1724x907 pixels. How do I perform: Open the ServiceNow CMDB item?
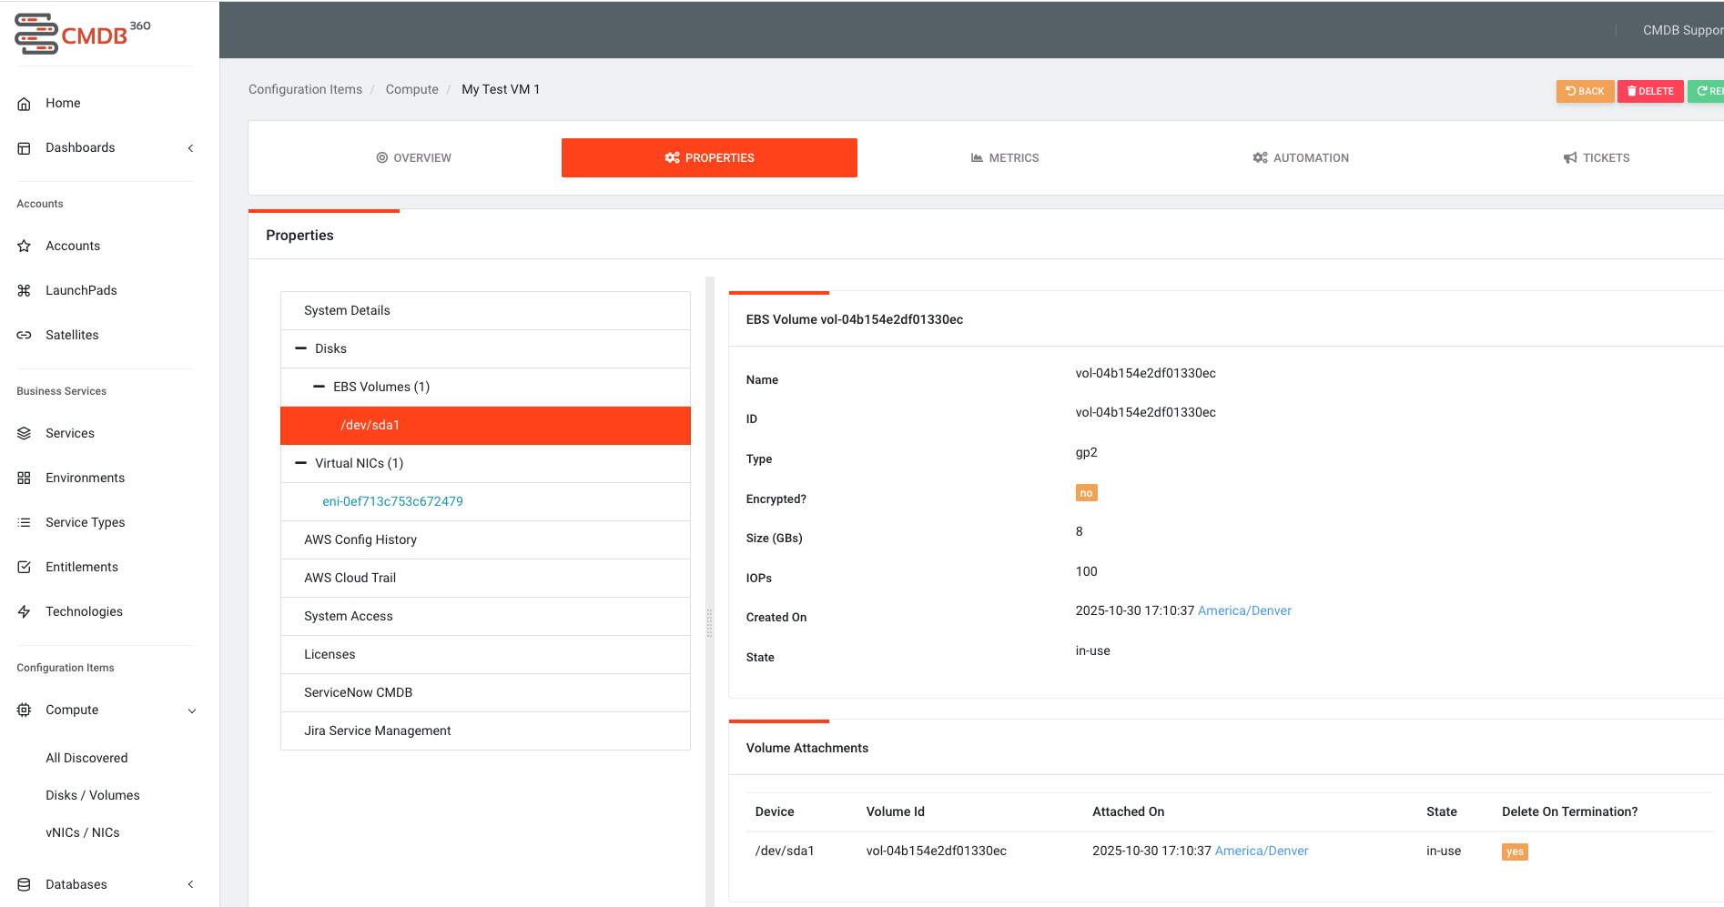pos(485,693)
